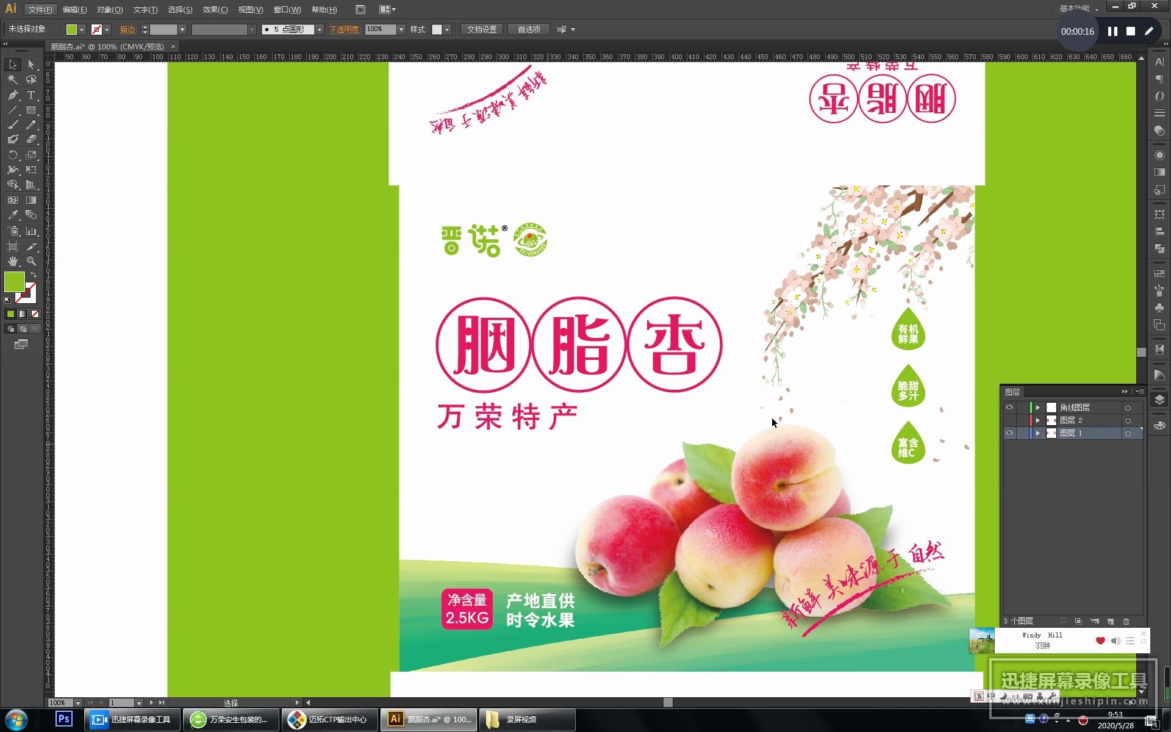Click the delete layer trash icon
Screen dimensions: 1171x732
(x=1126, y=621)
